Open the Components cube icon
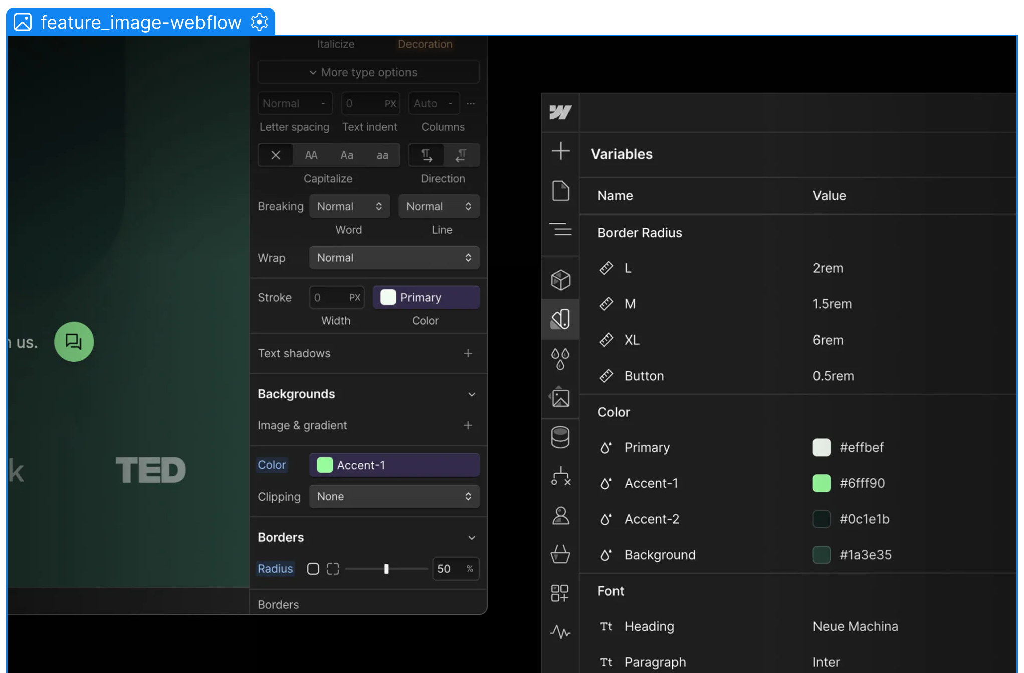 point(560,280)
